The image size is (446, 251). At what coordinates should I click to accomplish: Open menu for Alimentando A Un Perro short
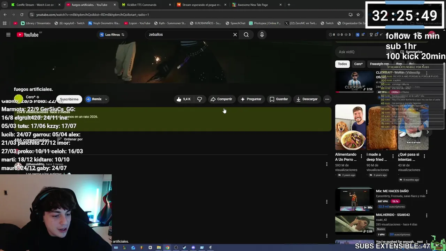[361, 156]
